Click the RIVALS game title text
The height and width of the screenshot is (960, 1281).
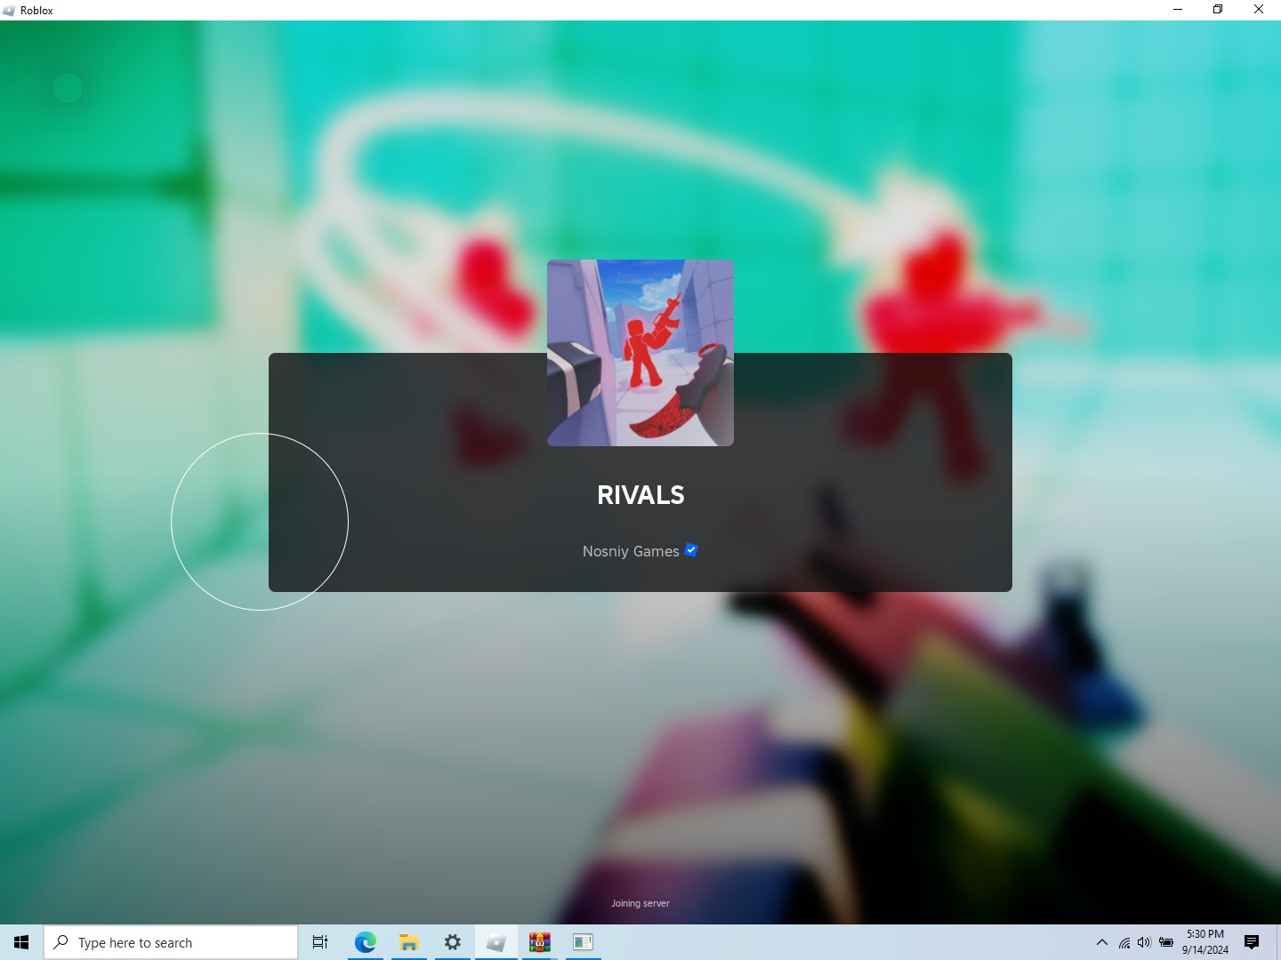coord(640,495)
